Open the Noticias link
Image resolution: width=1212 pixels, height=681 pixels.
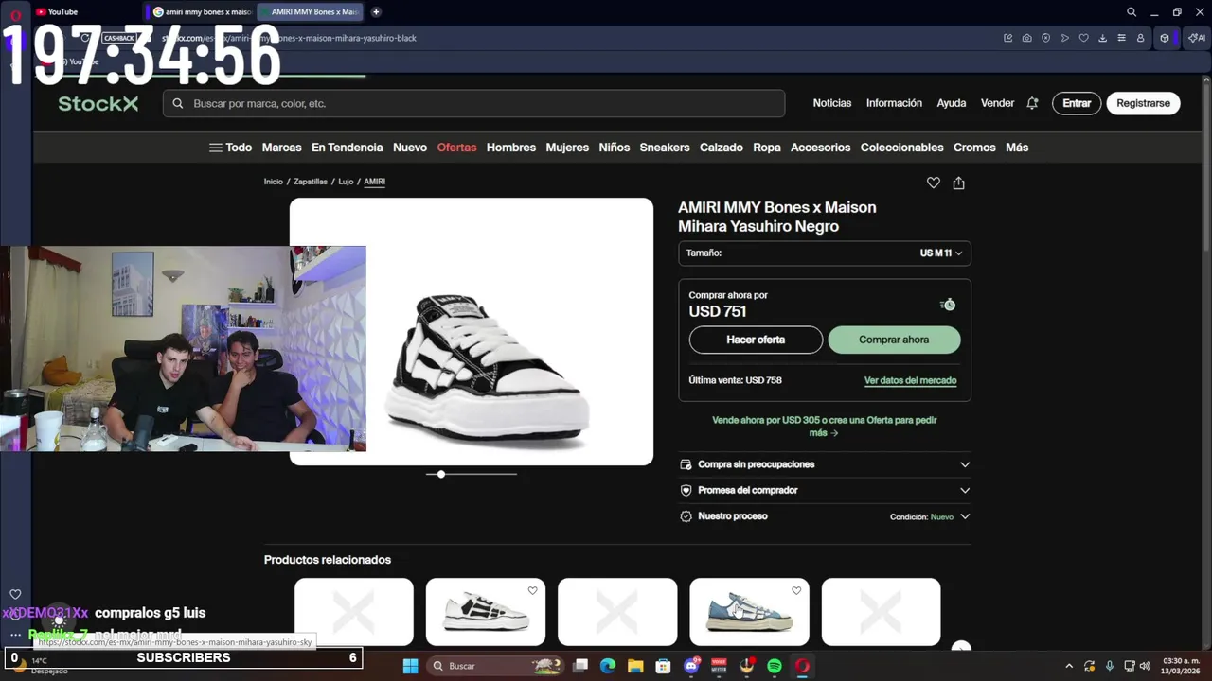coord(832,103)
